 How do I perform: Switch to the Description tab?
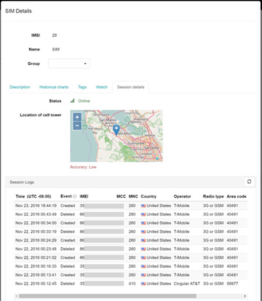coord(20,87)
